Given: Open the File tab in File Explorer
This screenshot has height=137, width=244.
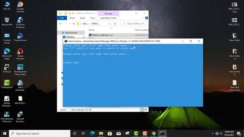Looking at the screenshot, I should tap(62, 18).
